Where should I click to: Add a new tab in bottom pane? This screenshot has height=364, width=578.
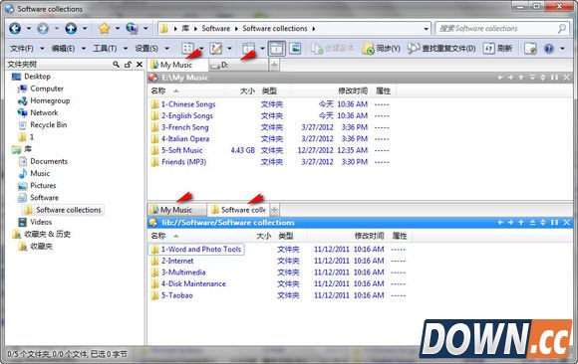pos(275,210)
